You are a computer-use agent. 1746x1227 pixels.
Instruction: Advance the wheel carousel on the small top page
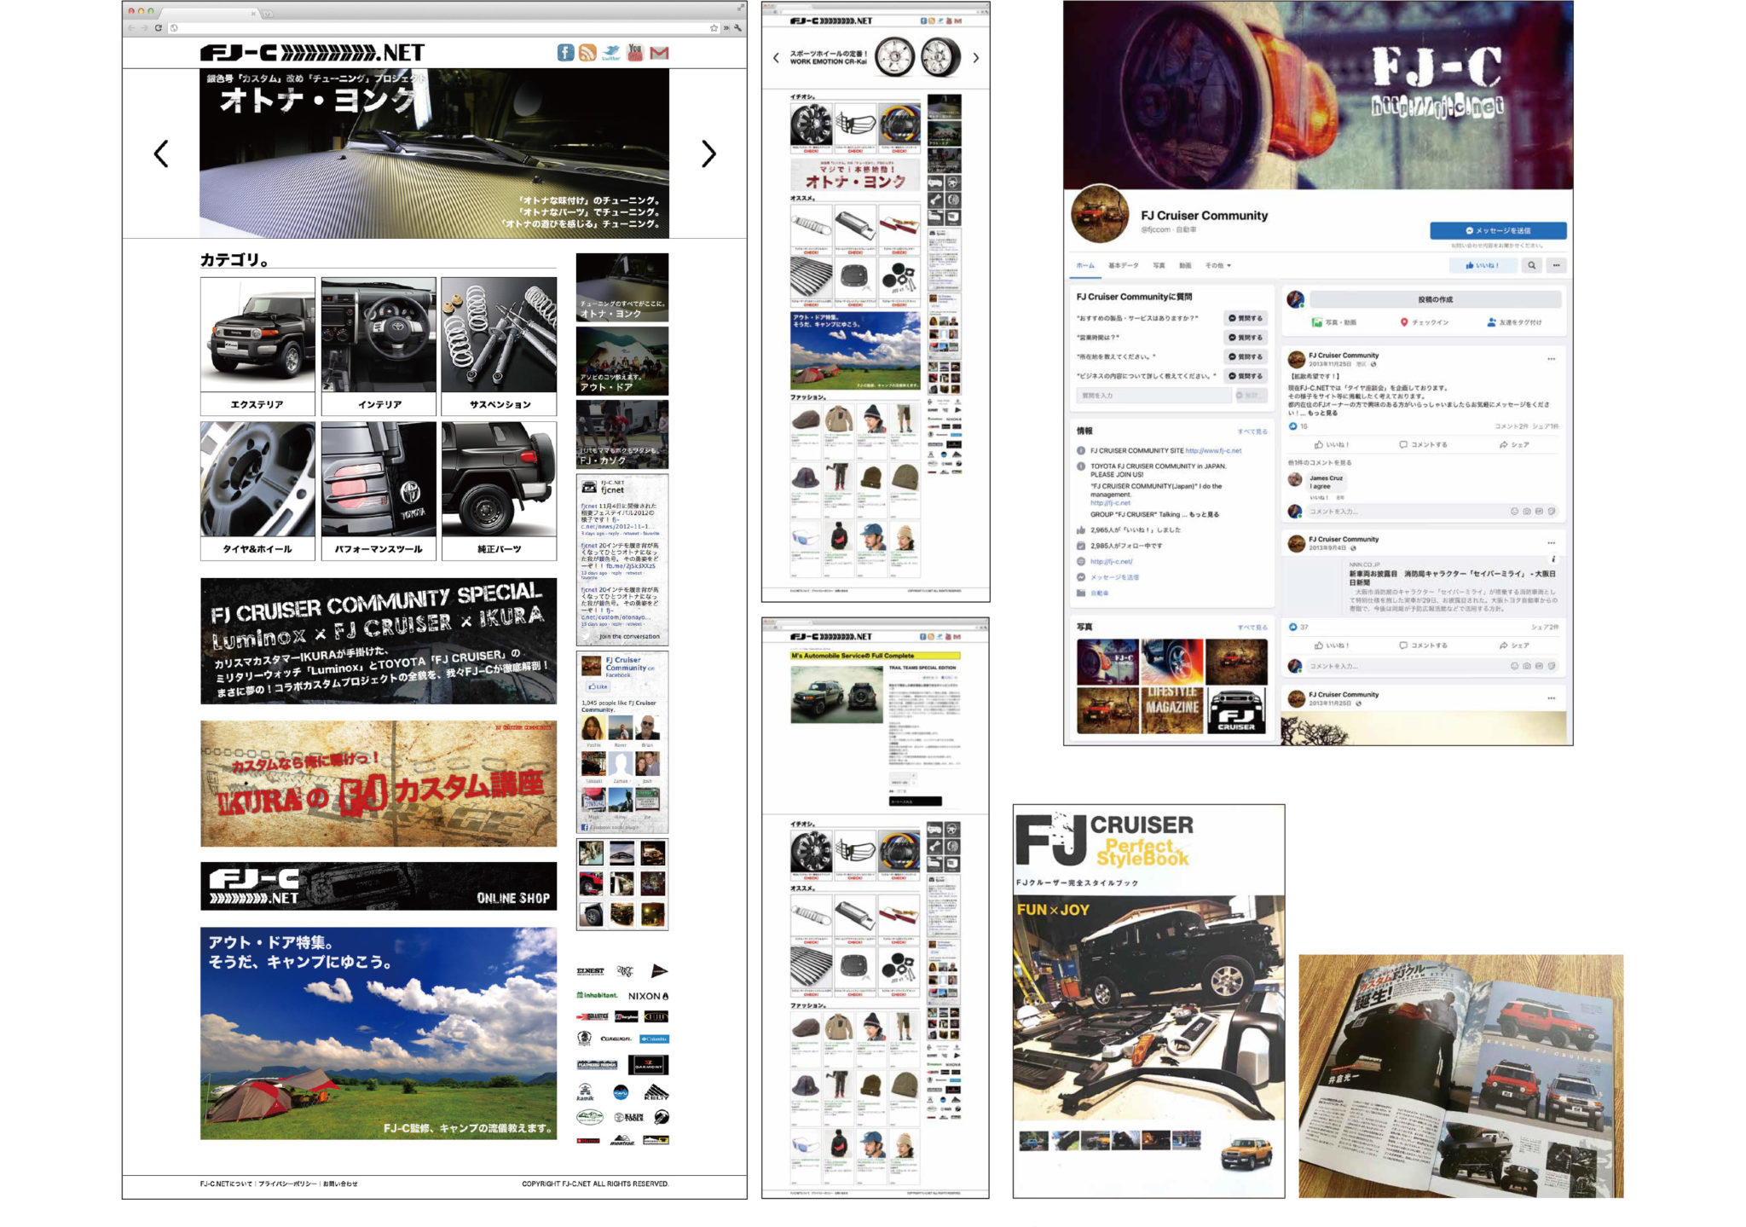[x=976, y=58]
